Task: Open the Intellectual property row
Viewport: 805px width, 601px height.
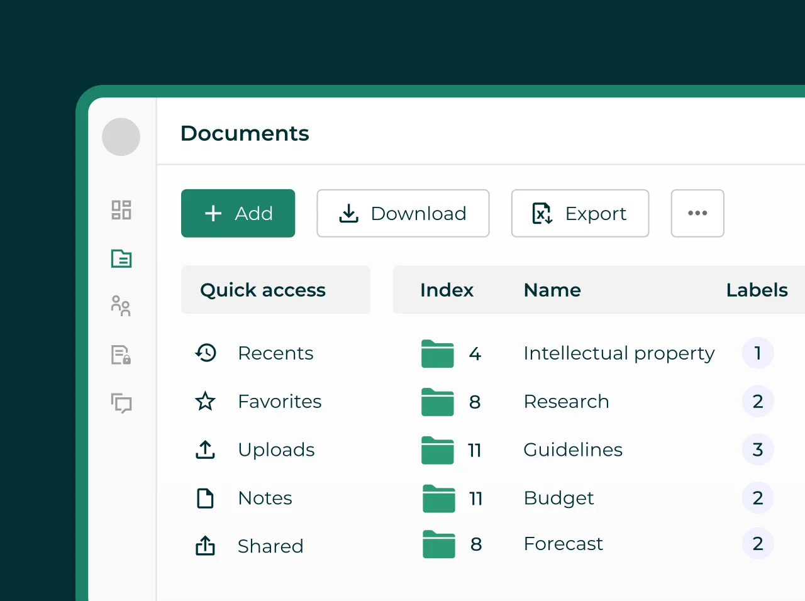Action: pos(619,353)
